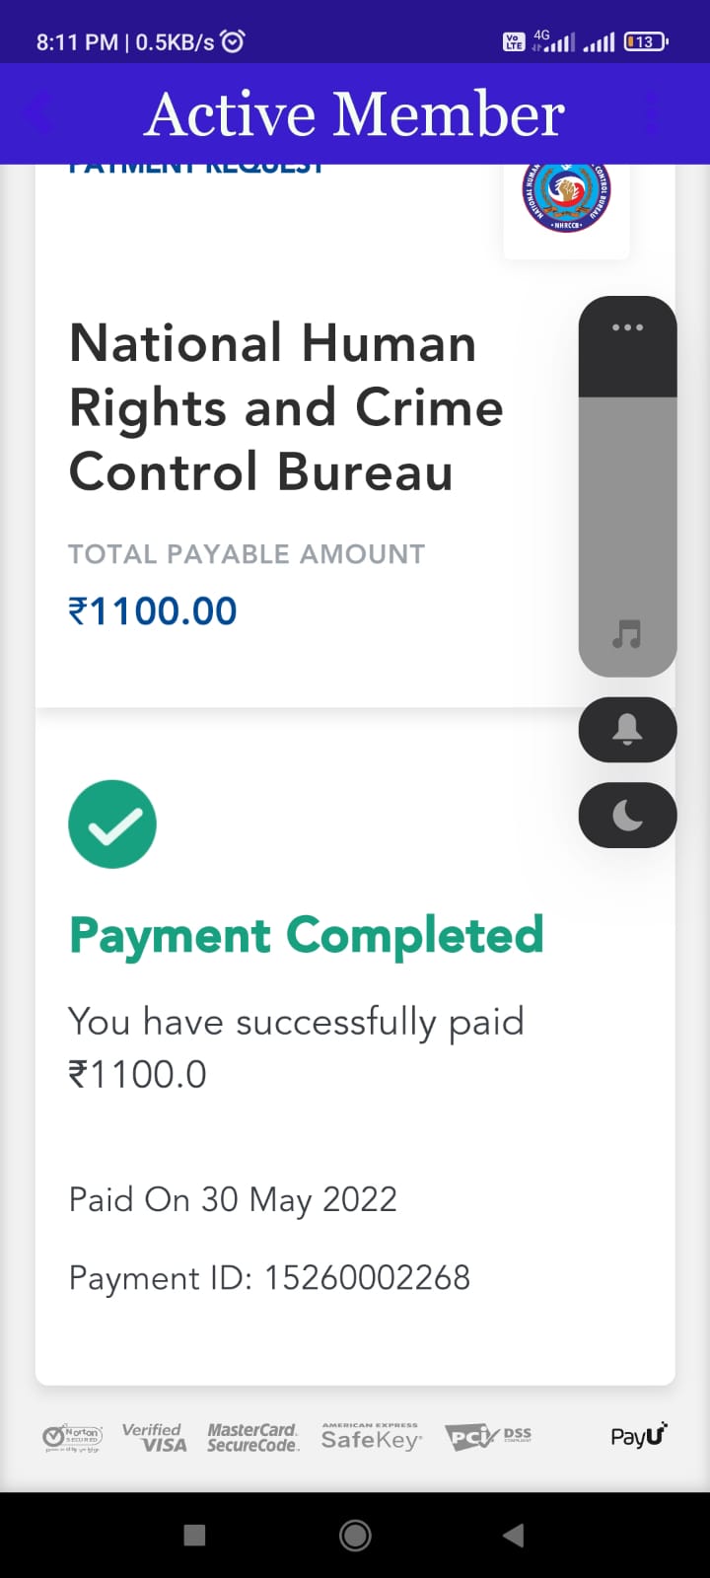The image size is (710, 1578).
Task: Tap the music note icon
Action: (x=627, y=633)
